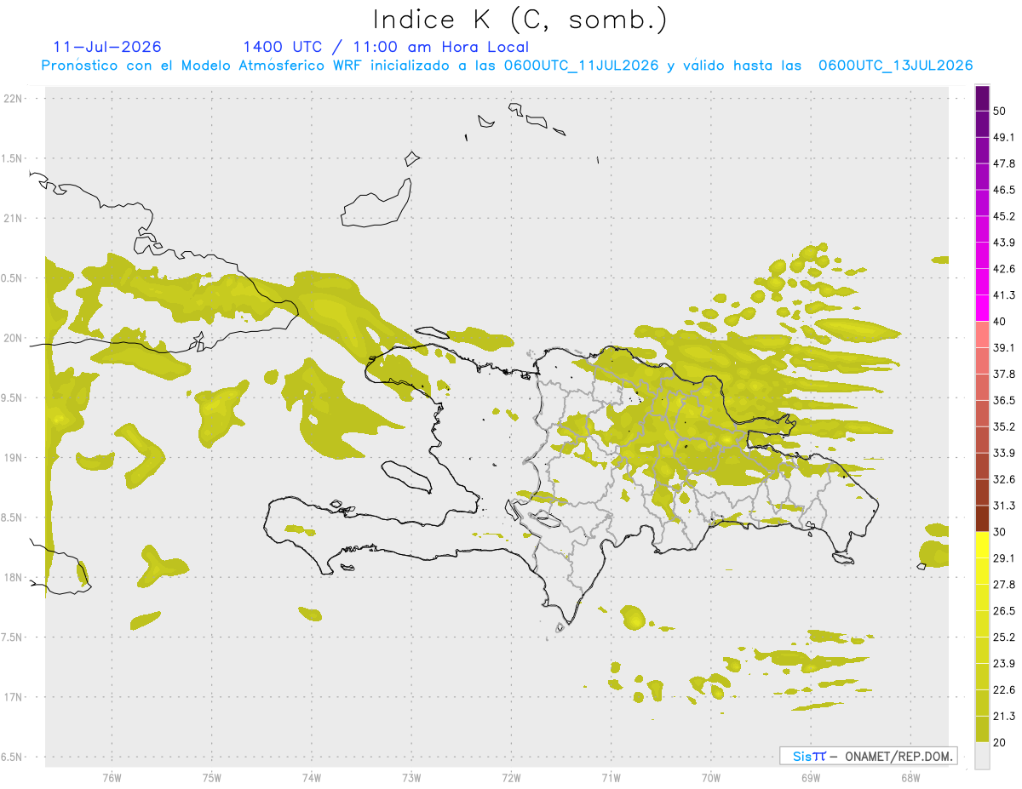Viewport: 1022px width, 789px height.
Task: Click the legend value "45.2"
Action: click(1005, 216)
